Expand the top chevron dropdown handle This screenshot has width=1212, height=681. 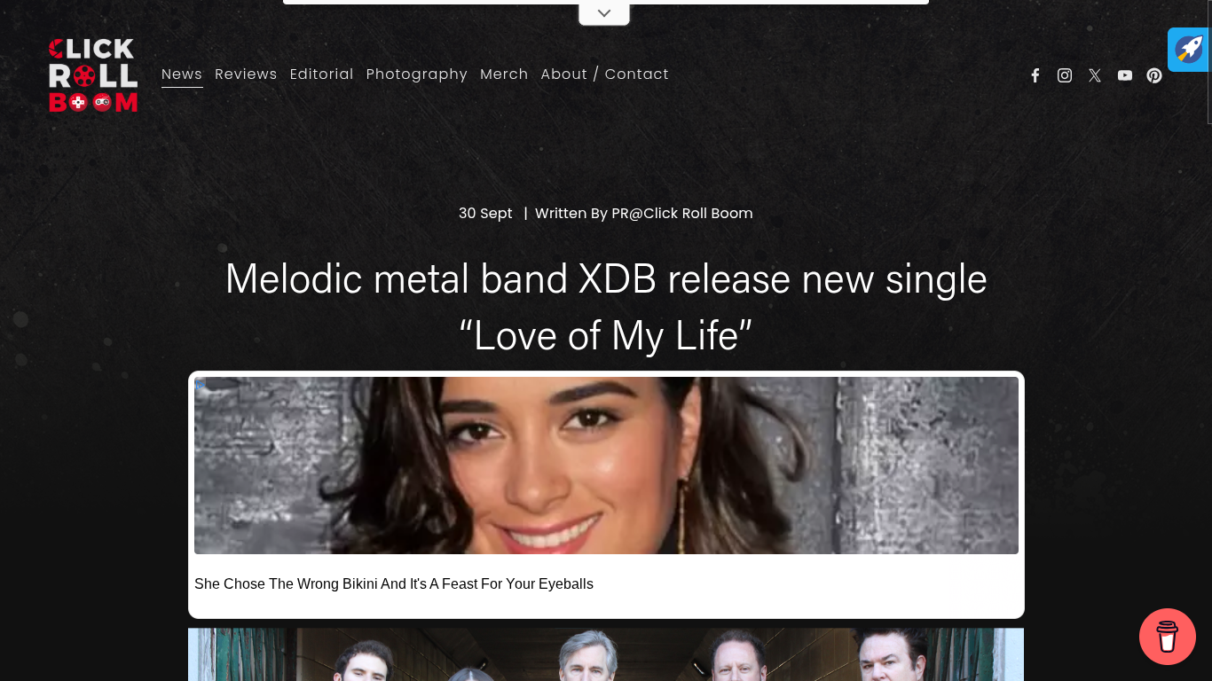pos(604,13)
